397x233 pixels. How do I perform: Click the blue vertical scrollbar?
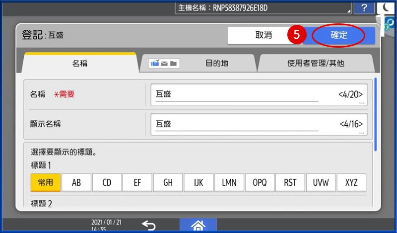click(376, 115)
